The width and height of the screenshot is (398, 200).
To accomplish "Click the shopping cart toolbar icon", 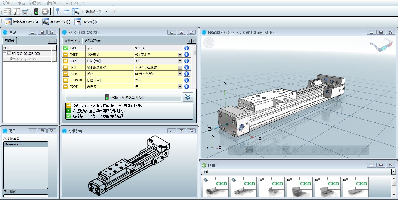I will 25,12.
